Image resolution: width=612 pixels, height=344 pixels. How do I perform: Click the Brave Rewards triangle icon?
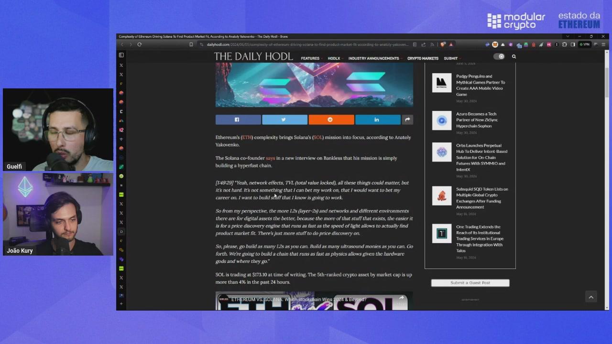503,44
